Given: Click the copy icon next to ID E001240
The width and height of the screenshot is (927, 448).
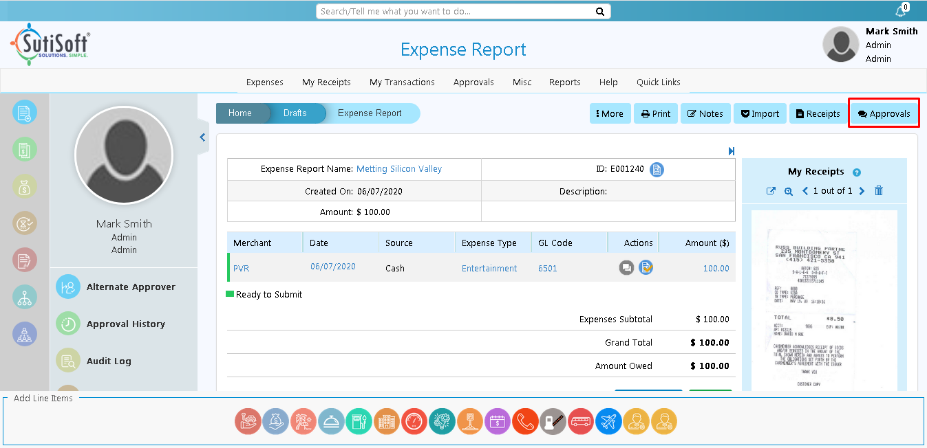Looking at the screenshot, I should pyautogui.click(x=657, y=170).
